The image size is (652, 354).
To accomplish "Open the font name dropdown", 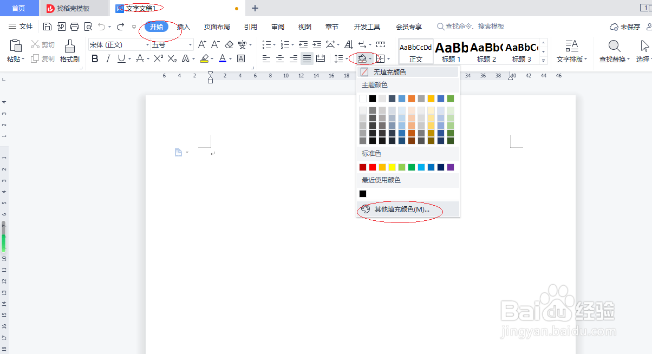I will pyautogui.click(x=148, y=44).
